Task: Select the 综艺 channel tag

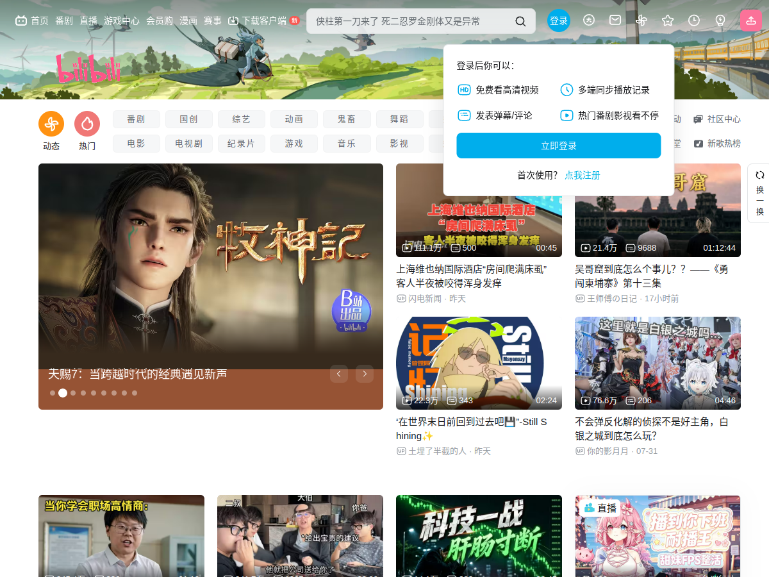Action: tap(242, 119)
